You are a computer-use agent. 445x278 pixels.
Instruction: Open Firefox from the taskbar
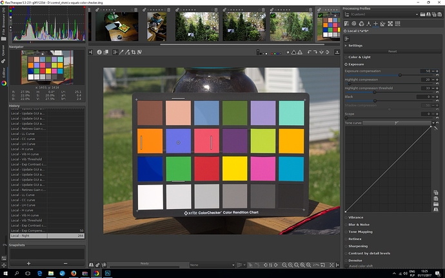[74, 273]
